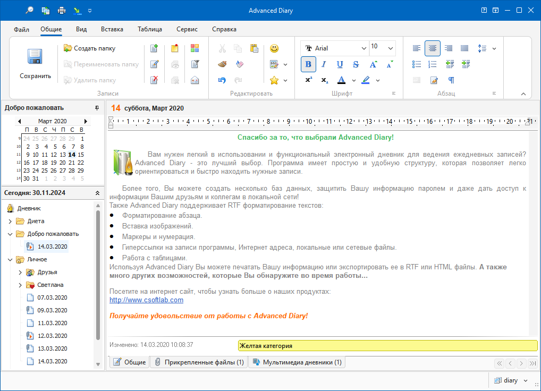Click the paste clipboard icon
The height and width of the screenshot is (391, 541).
pyautogui.click(x=254, y=48)
